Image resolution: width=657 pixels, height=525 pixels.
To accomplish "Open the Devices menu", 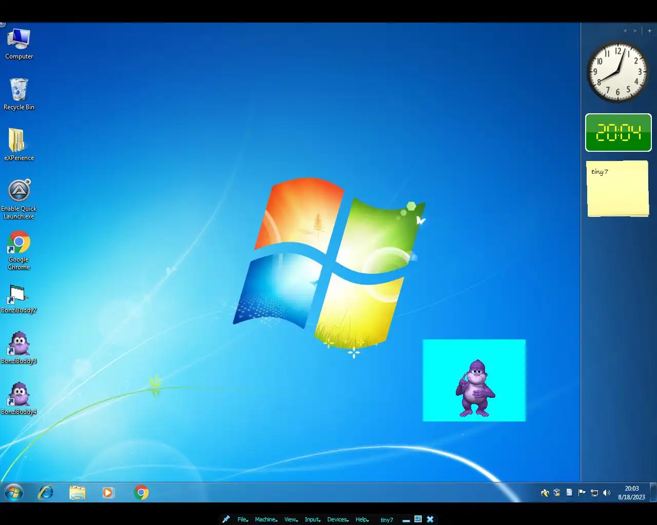I will pyautogui.click(x=338, y=519).
